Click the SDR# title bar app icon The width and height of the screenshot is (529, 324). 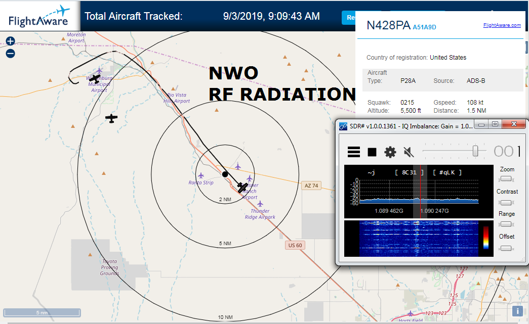[343, 126]
